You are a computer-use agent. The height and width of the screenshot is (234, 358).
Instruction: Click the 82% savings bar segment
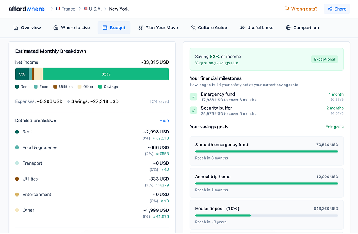(x=106, y=74)
